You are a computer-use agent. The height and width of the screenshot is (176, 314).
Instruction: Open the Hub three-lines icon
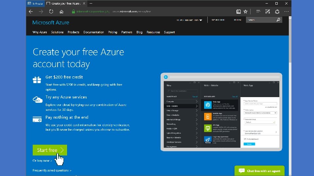(x=258, y=12)
